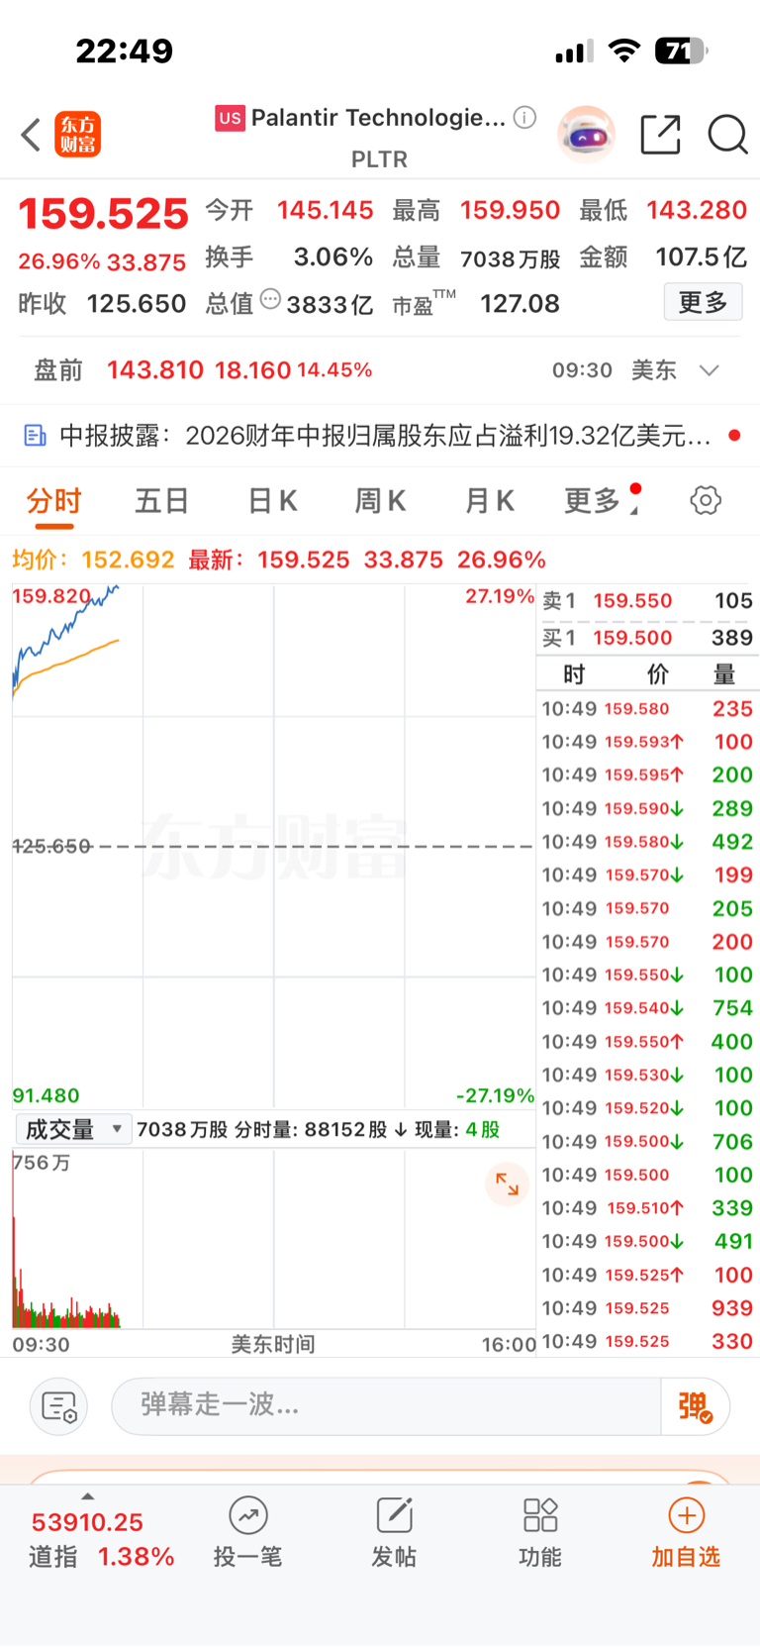Open the AI robot assistant avatar
760x1647 pixels.
click(586, 135)
